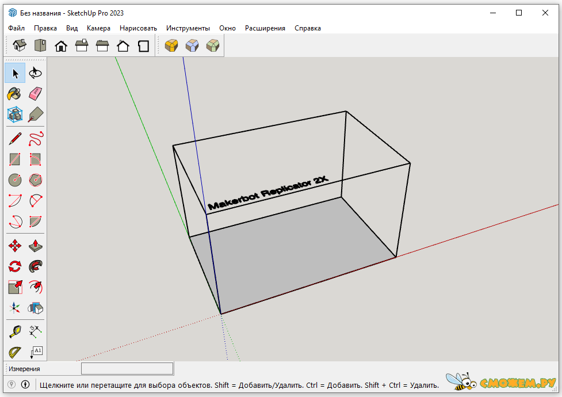Switch to Iso view
The height and width of the screenshot is (397, 562).
tap(20, 45)
